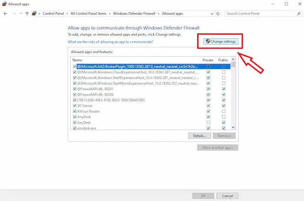Open Control Panel breadcrumb
Viewport: 304px width, 201px height.
coord(53,13)
